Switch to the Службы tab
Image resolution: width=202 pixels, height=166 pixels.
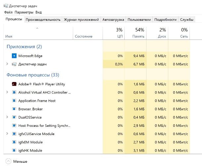(x=187, y=19)
